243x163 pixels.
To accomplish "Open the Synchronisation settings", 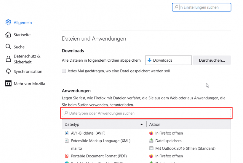I will pyautogui.click(x=24, y=71).
